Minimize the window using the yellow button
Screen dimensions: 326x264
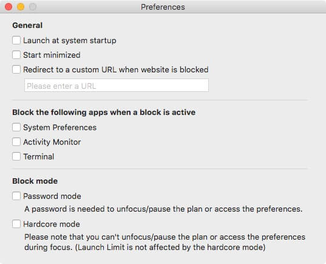point(21,7)
